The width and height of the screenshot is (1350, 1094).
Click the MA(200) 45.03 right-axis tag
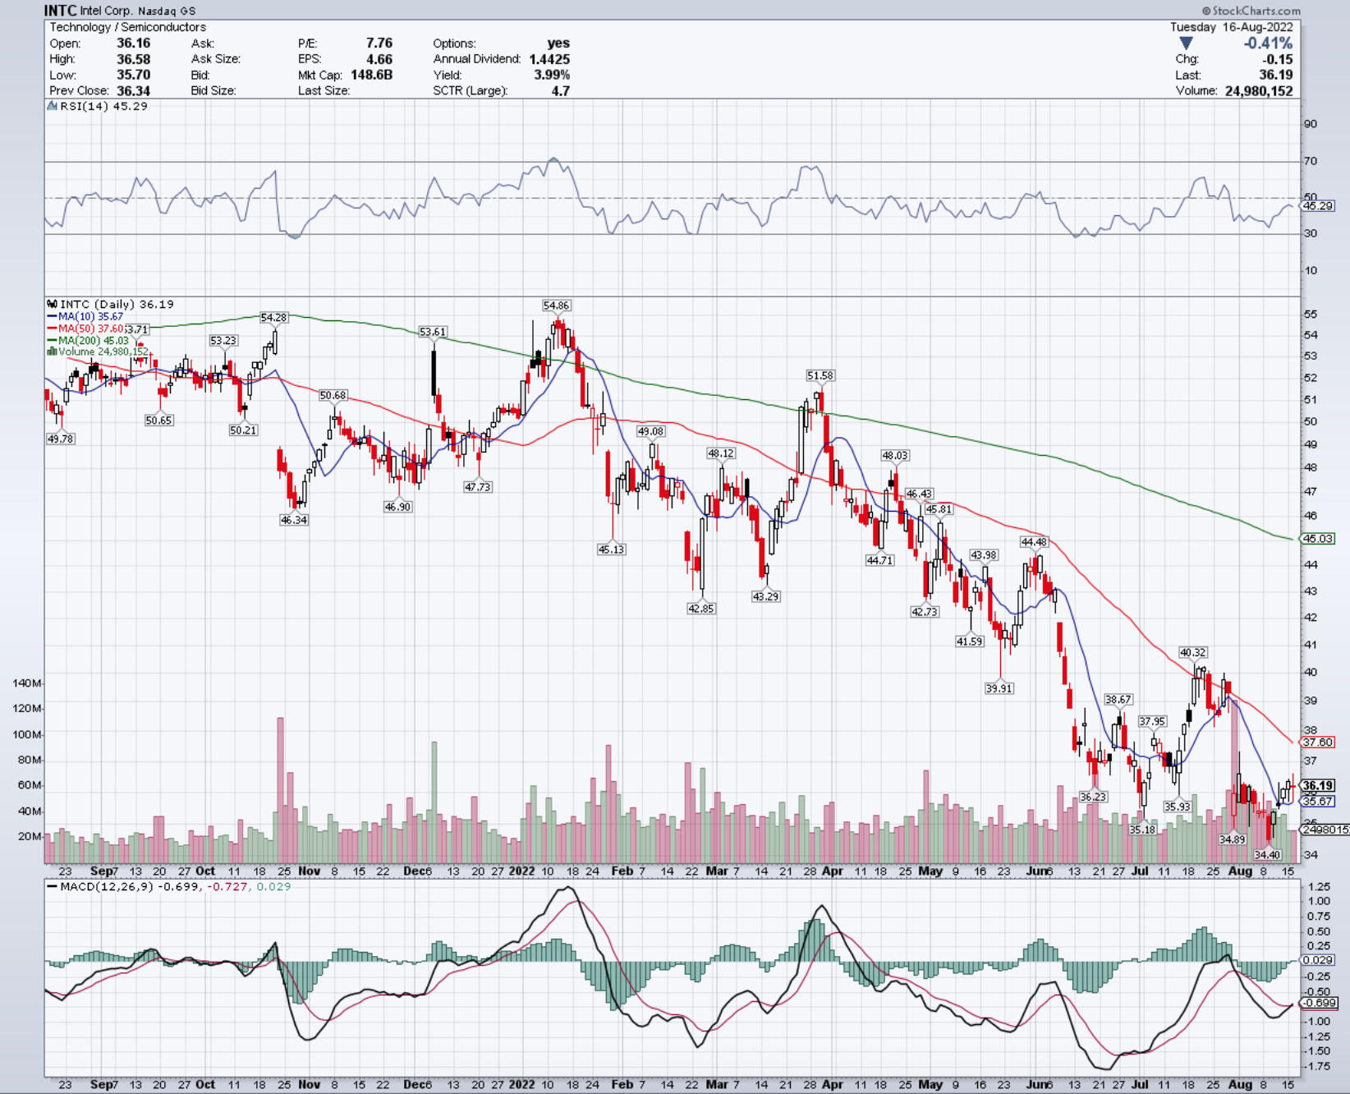[1318, 539]
